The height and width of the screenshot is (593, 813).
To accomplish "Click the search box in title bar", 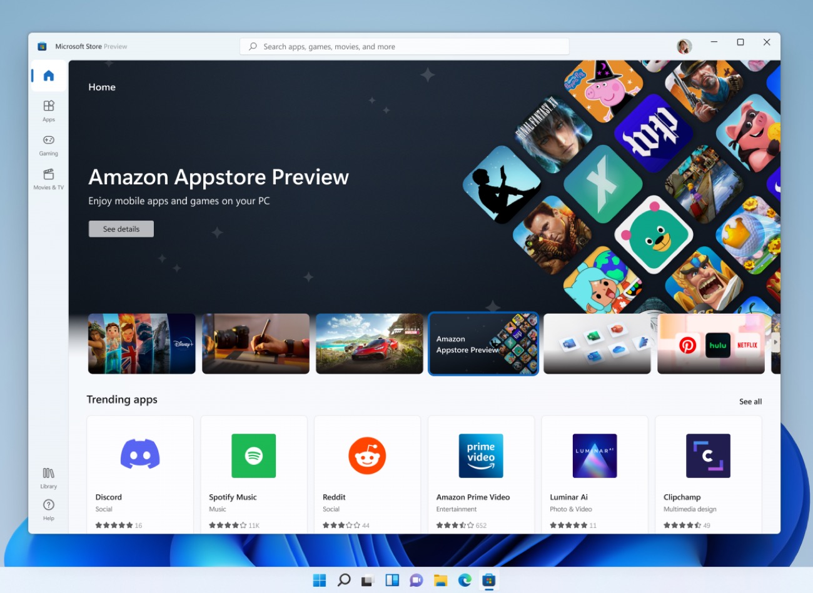I will pyautogui.click(x=404, y=46).
